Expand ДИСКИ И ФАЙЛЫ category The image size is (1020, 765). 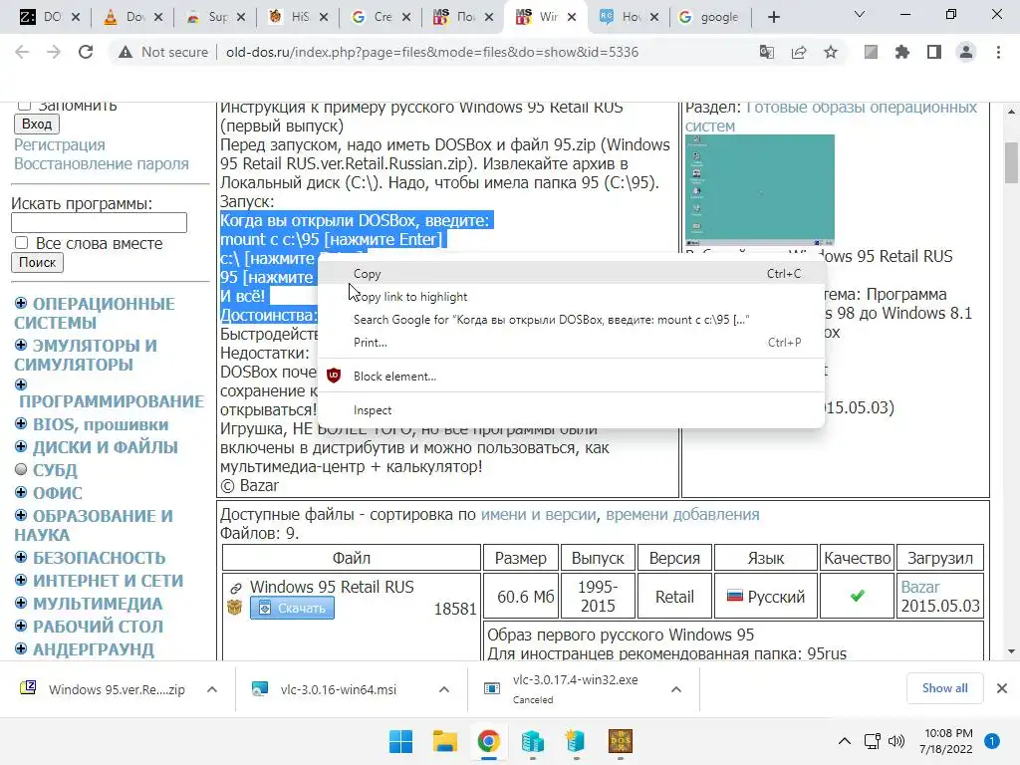(21, 446)
